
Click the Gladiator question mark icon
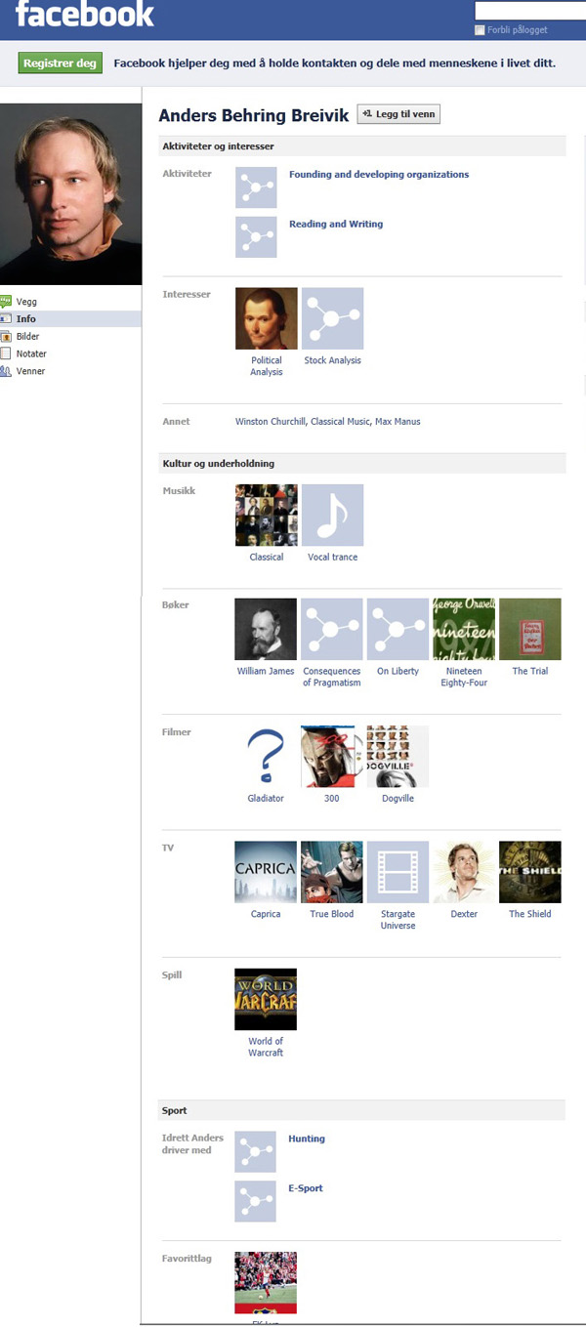[x=266, y=757]
